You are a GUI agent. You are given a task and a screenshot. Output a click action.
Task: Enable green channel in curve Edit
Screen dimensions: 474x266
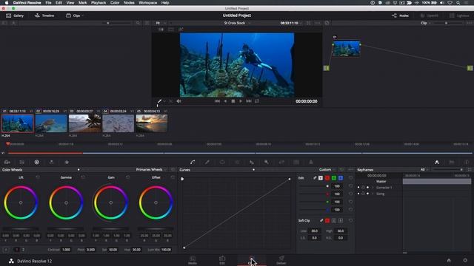pyautogui.click(x=334, y=178)
